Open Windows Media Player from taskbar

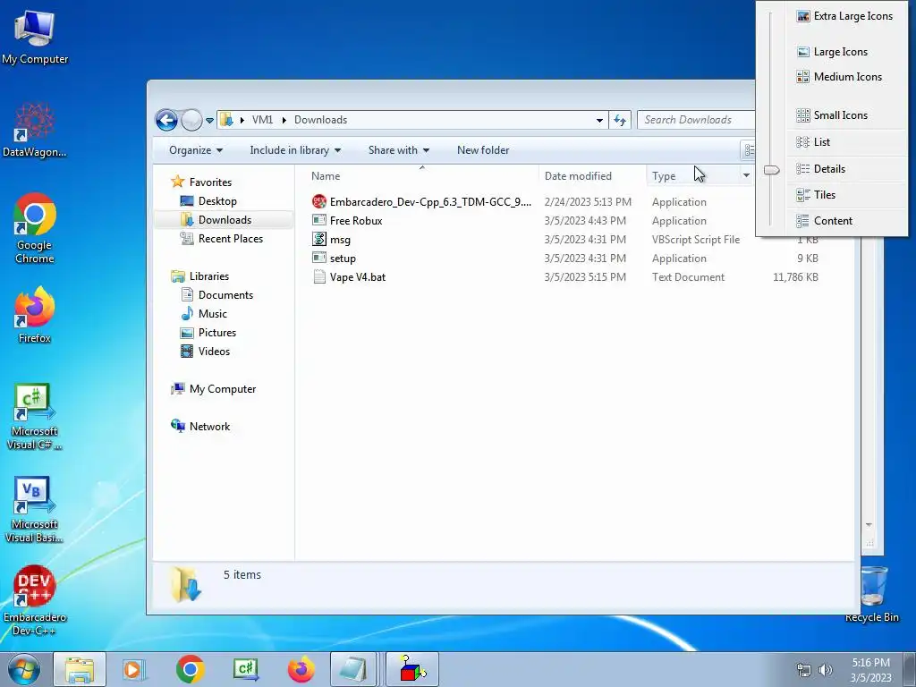click(134, 669)
